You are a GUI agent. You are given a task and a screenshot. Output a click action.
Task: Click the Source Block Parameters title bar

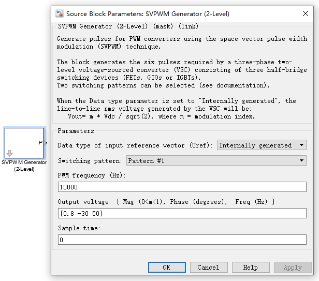pyautogui.click(x=155, y=13)
